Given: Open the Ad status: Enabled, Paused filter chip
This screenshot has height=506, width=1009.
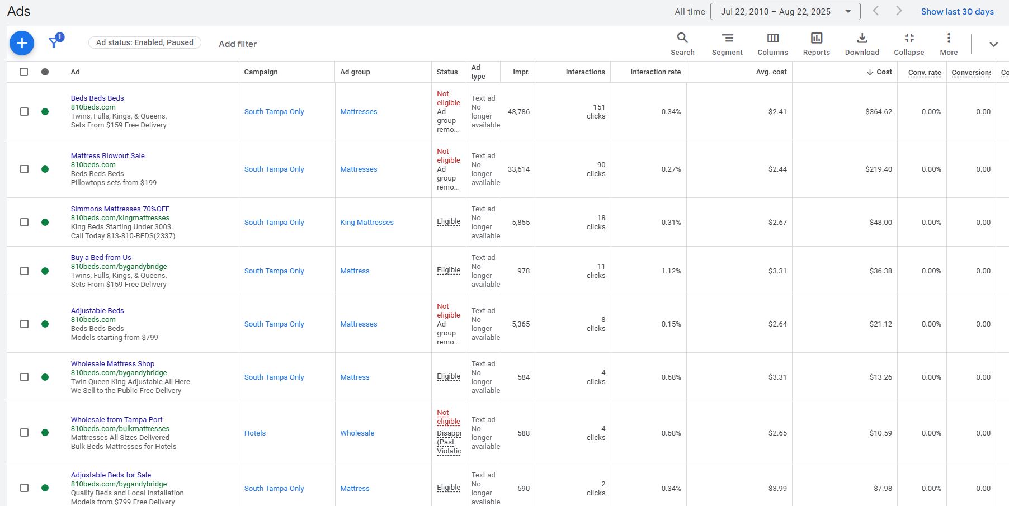Looking at the screenshot, I should click(145, 42).
